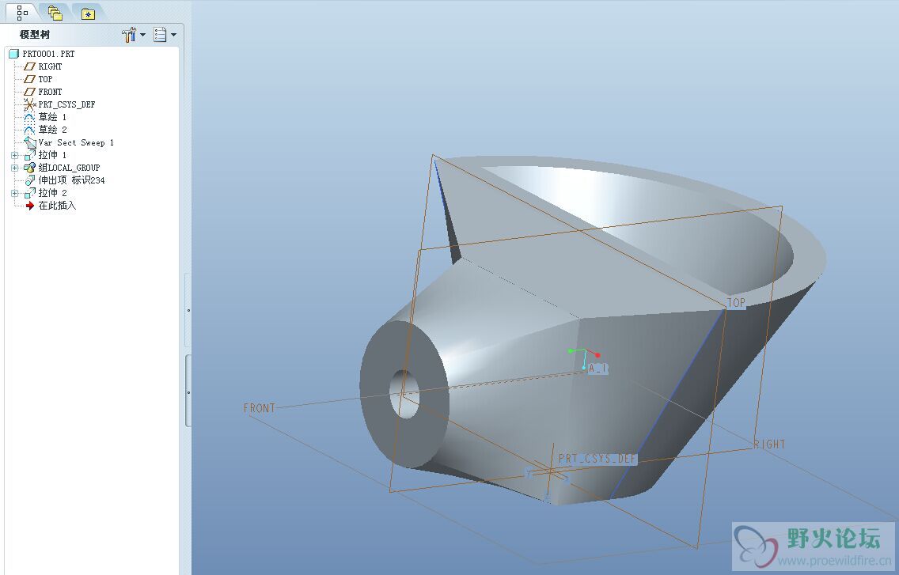Open the model tree Show tools dropdown
The height and width of the screenshot is (575, 899).
(x=134, y=35)
